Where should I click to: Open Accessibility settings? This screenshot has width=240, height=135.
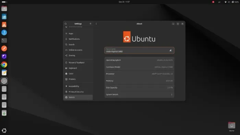(x=78, y=86)
